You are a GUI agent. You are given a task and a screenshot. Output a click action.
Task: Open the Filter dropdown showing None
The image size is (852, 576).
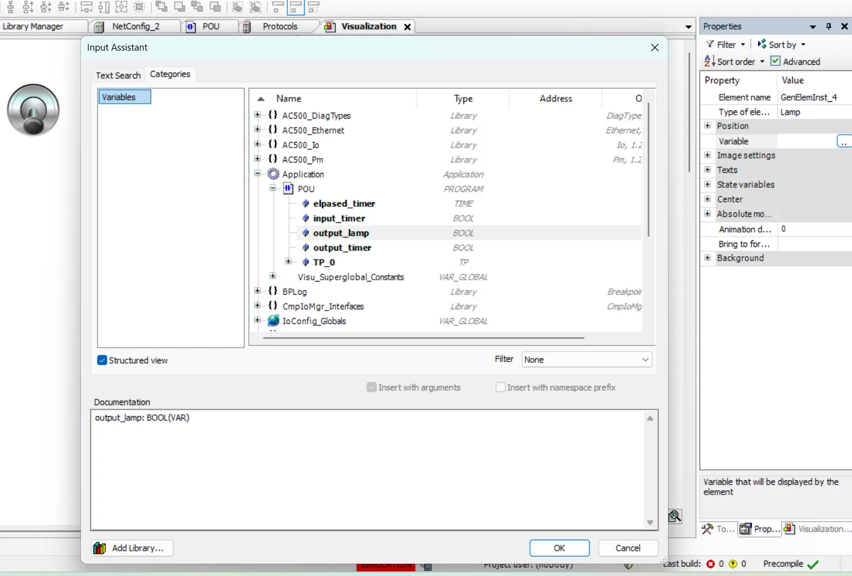(x=587, y=359)
